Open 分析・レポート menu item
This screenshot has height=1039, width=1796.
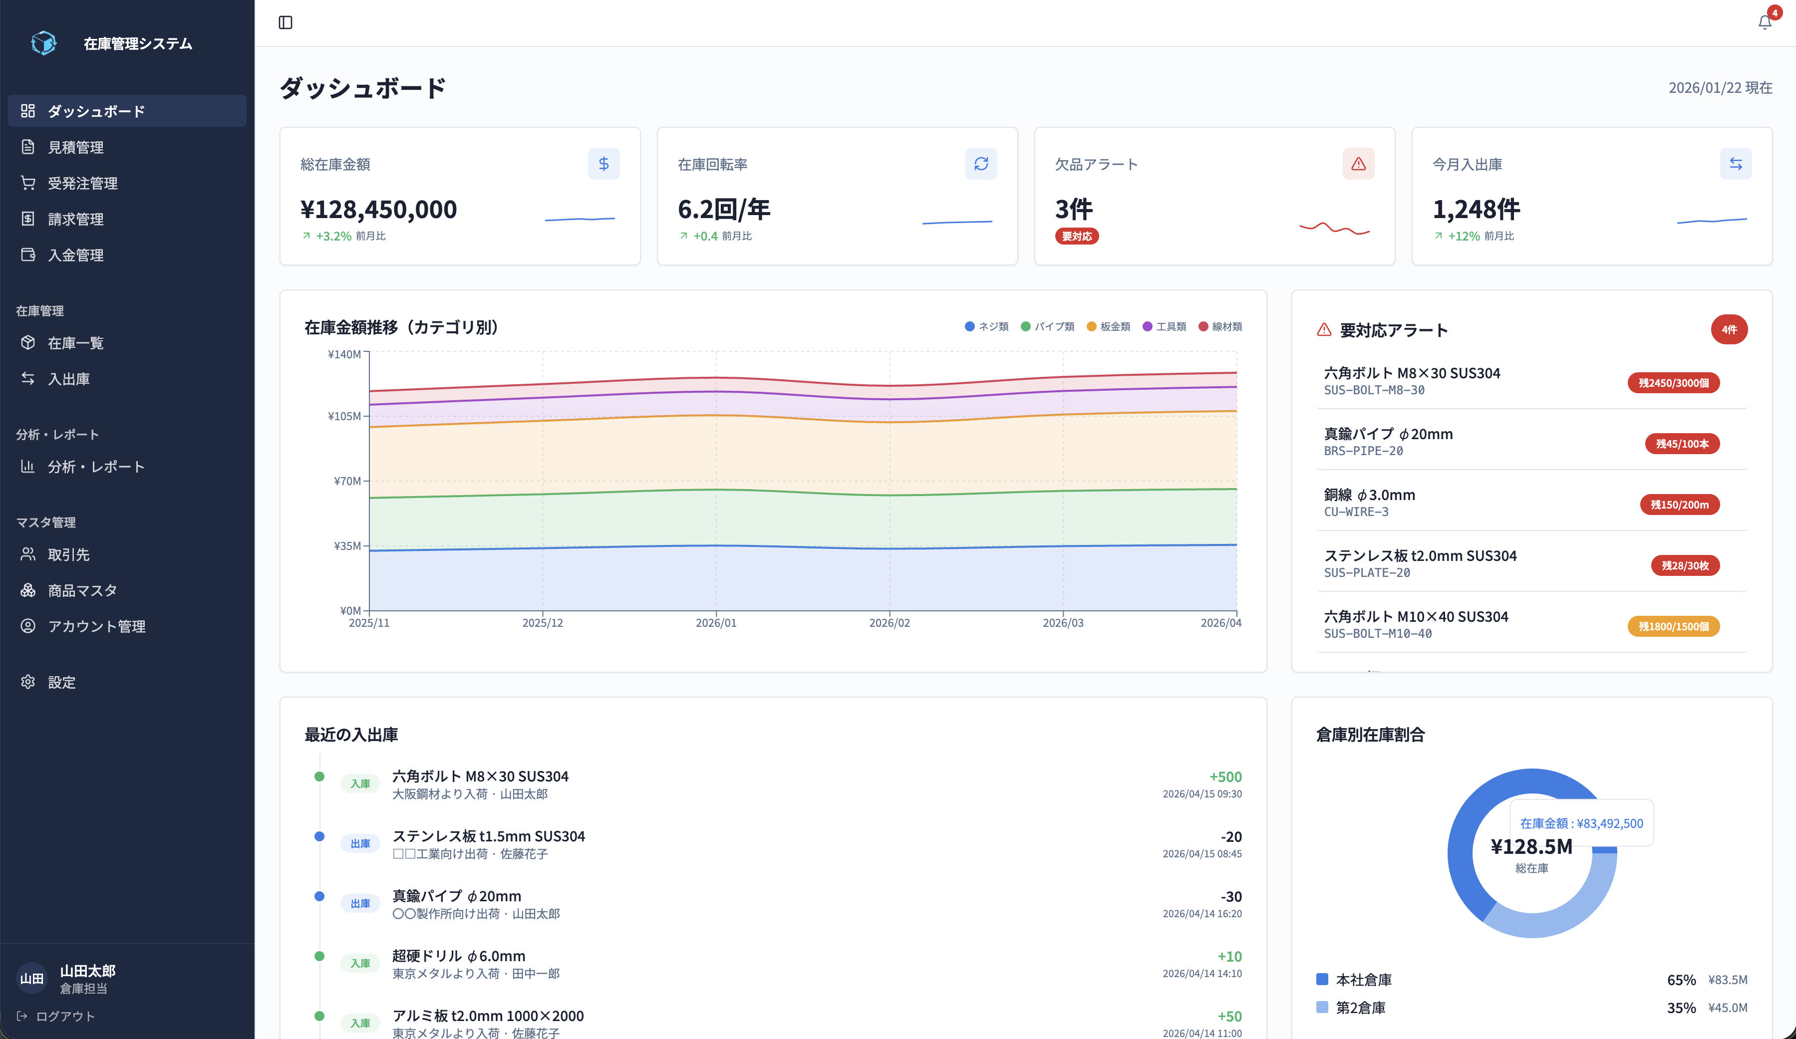127,467
